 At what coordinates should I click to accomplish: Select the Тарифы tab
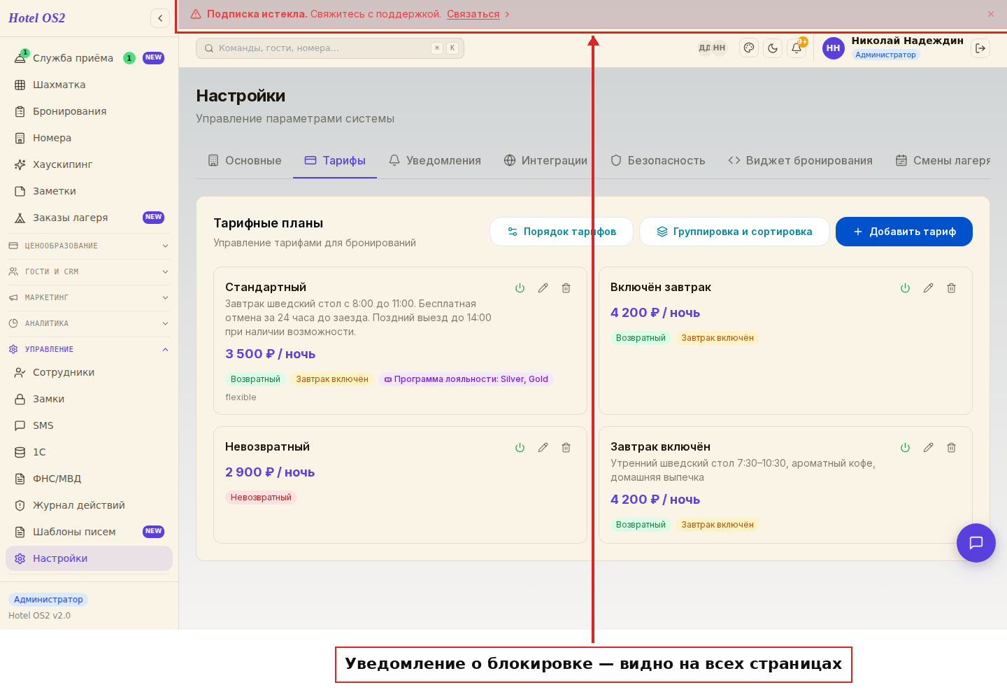click(x=335, y=161)
